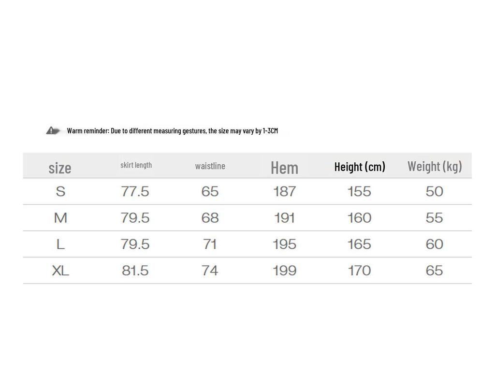Click the 'Hem' column header
495x371 pixels.
click(284, 168)
